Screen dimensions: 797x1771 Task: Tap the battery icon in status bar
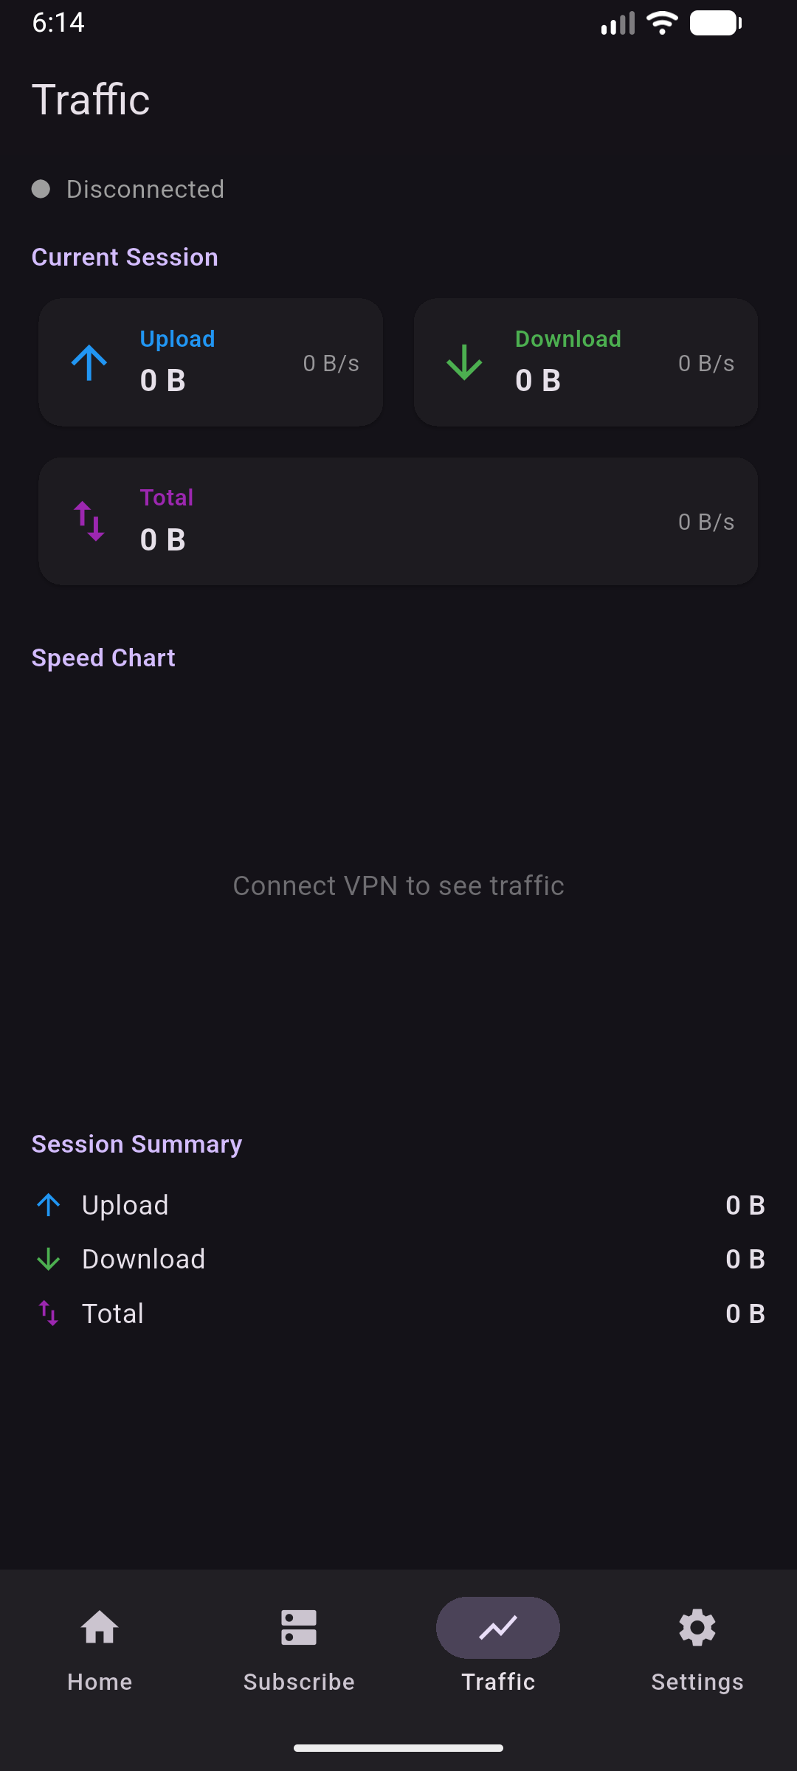715,23
